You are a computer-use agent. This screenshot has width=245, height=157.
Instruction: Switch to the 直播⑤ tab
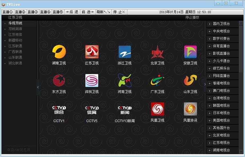(58, 12)
